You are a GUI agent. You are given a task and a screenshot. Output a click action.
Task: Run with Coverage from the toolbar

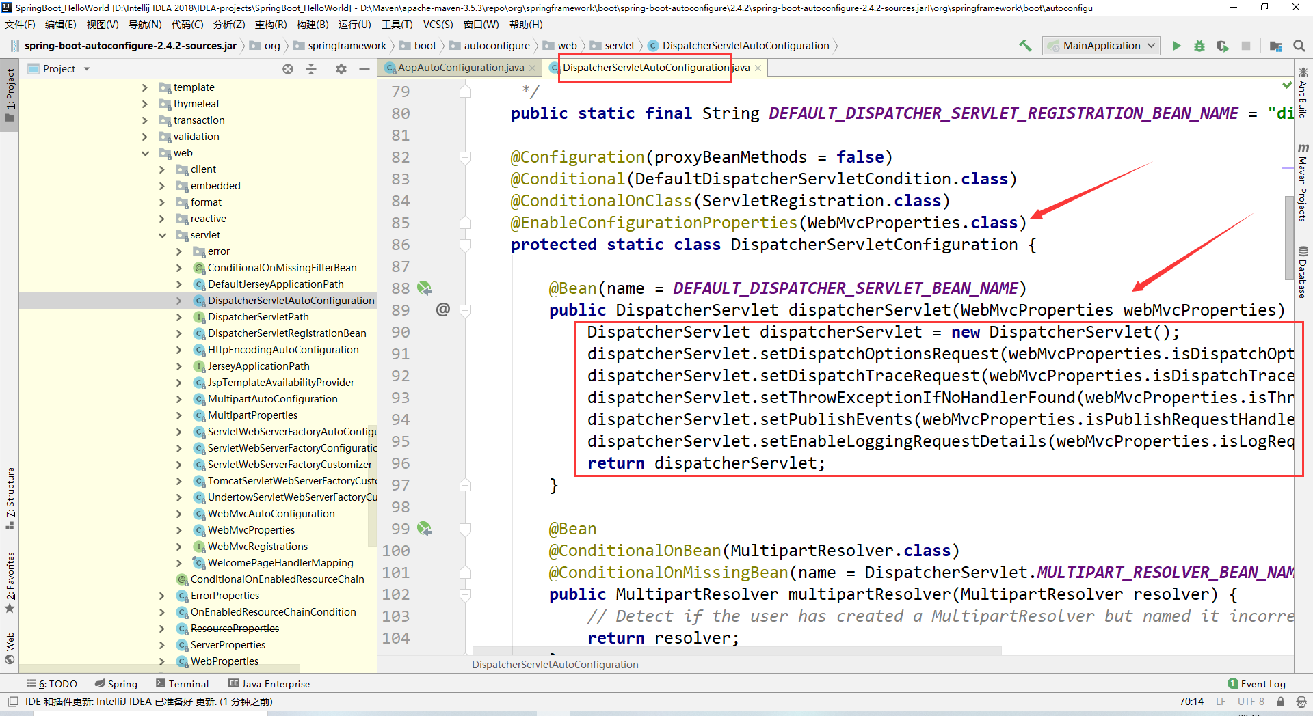(1223, 46)
